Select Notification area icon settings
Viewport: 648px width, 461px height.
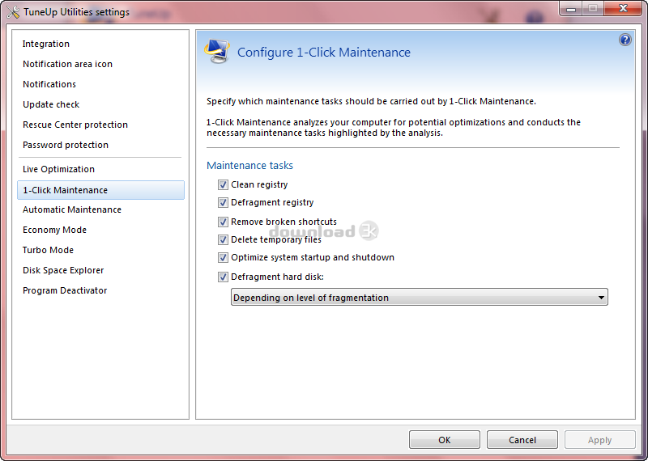point(67,64)
